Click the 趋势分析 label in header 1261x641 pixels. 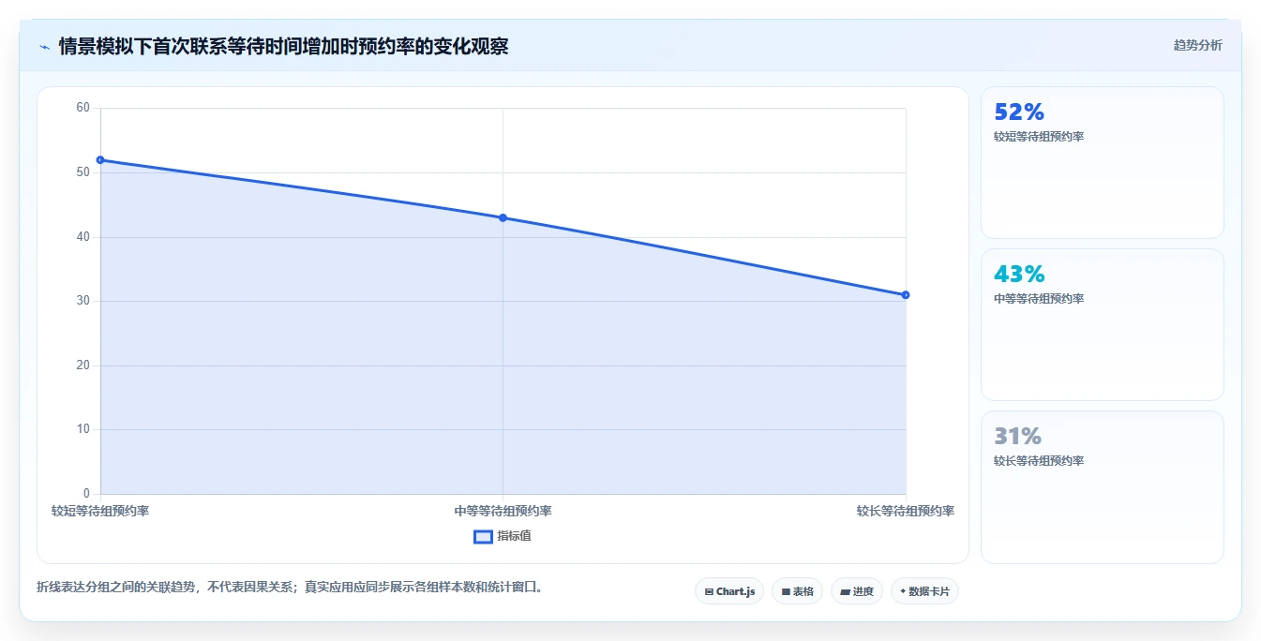point(1197,45)
